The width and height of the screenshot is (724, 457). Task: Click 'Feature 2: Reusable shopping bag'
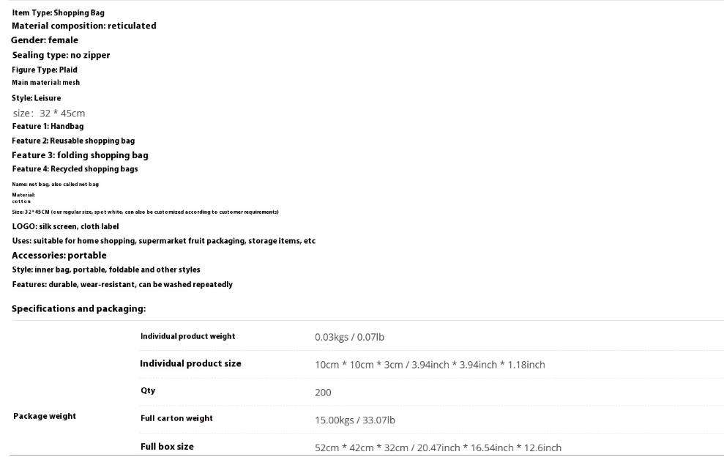pos(73,141)
